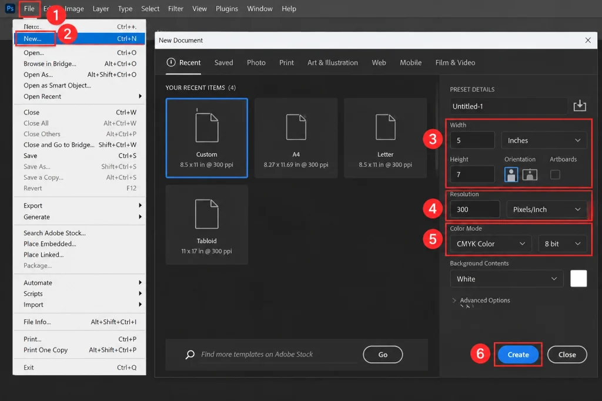Click the Close button in dialog
Screen dimensions: 602x401
pos(567,355)
